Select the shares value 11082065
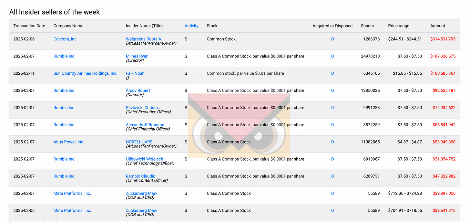The width and height of the screenshot is (470, 223). pyautogui.click(x=370, y=142)
